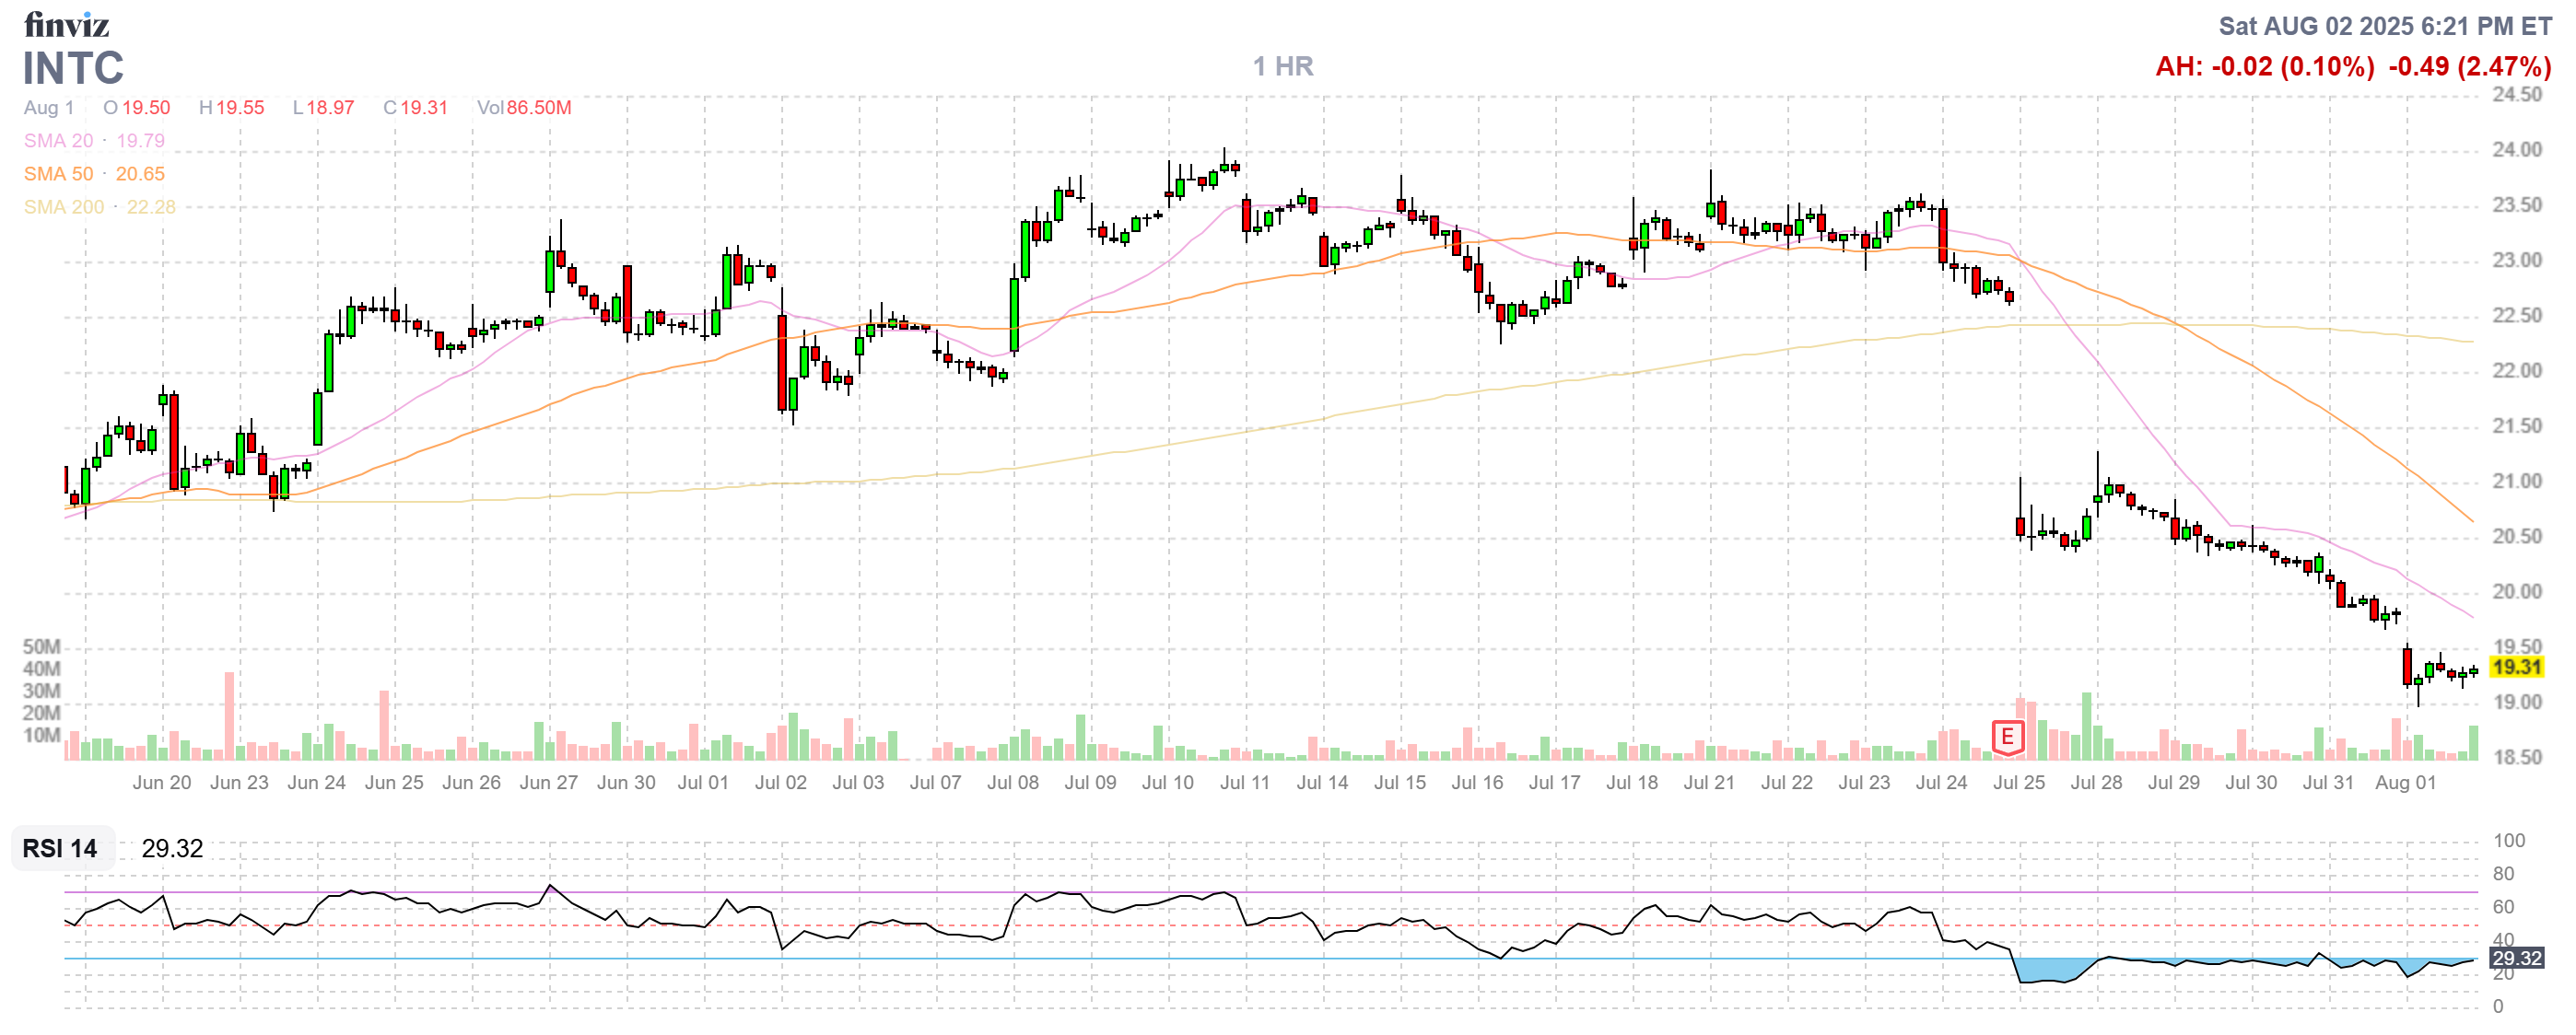Click the yellow 19.31 current price tag
Image resolution: width=2576 pixels, height=1035 pixels.
(2515, 667)
